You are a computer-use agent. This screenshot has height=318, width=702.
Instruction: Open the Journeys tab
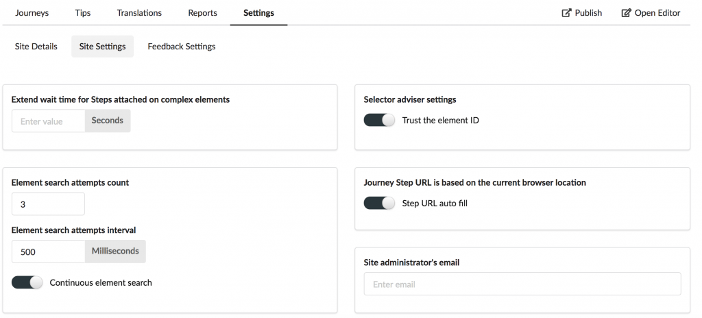coord(32,13)
